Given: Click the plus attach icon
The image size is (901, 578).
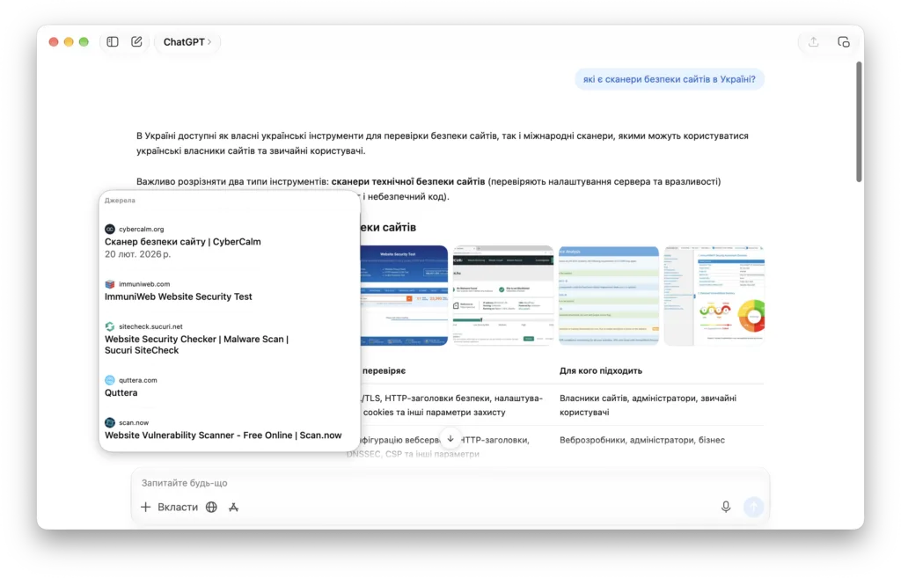Looking at the screenshot, I should point(145,508).
